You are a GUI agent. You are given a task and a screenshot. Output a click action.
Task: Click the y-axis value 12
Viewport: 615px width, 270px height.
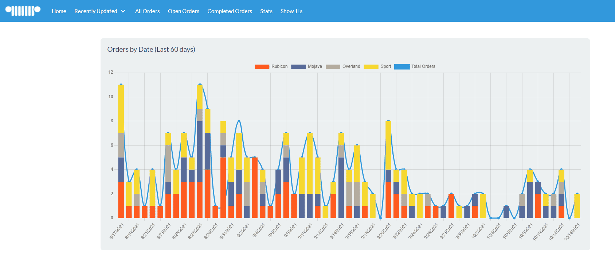pos(111,72)
